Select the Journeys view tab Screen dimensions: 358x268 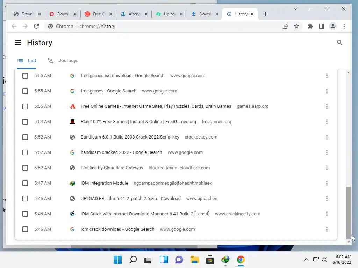[x=63, y=61]
